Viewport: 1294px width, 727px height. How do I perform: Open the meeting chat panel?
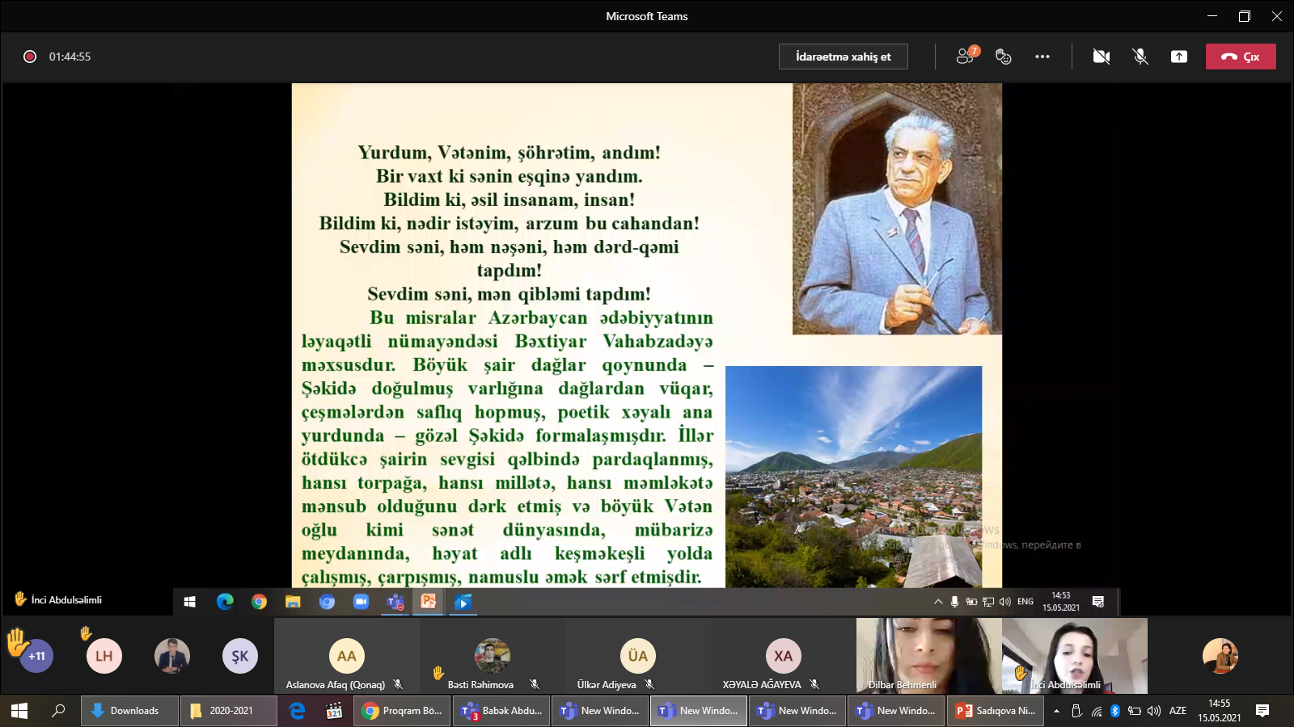(x=1004, y=57)
